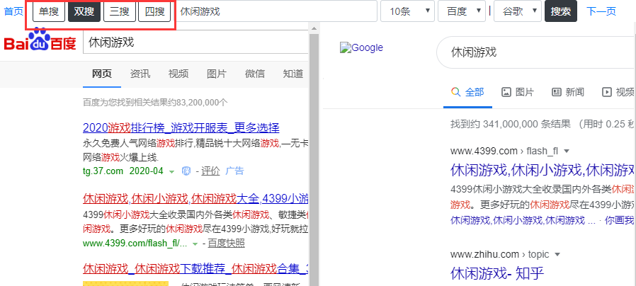This screenshot has height=286, width=636.
Task: Select Google 新闻 tab
Action: tap(568, 93)
